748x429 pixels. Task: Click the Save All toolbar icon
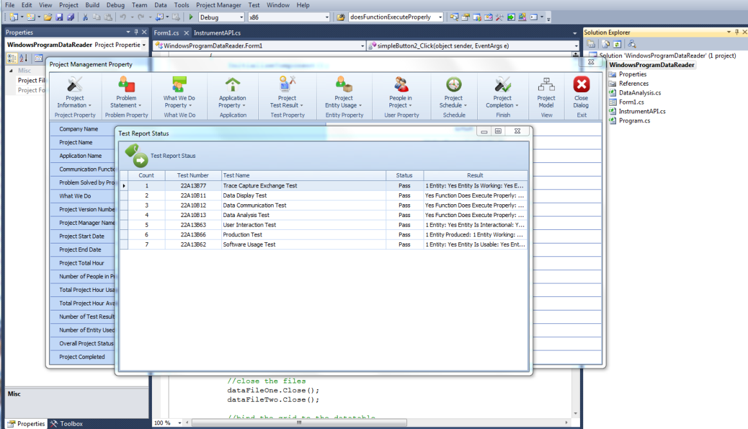tap(71, 17)
